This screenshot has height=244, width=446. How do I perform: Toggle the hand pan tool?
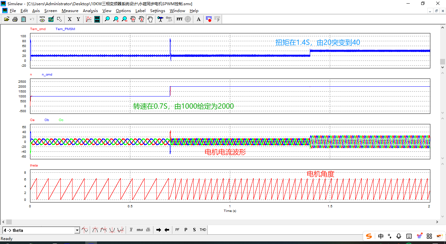pyautogui.click(x=150, y=19)
